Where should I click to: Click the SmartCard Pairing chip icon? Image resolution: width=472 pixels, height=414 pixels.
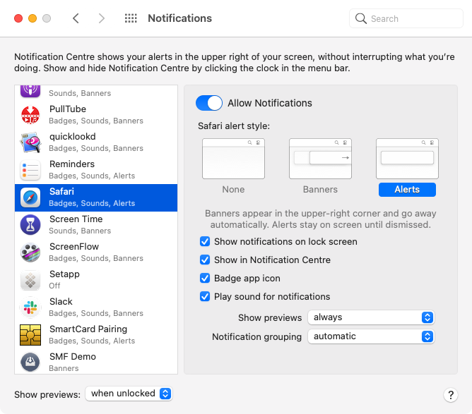coord(30,335)
